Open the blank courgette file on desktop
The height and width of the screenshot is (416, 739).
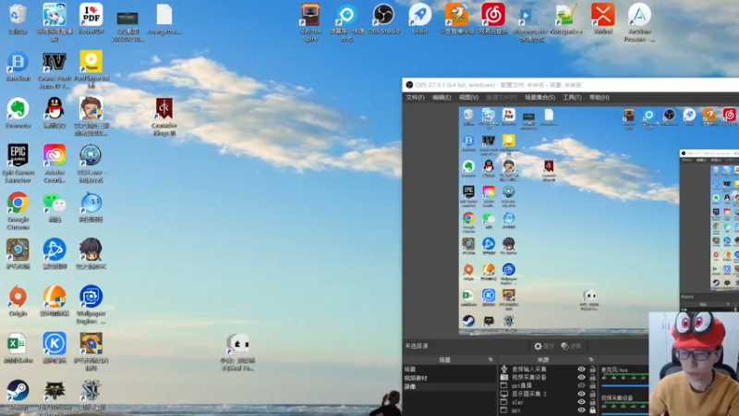[x=164, y=18]
